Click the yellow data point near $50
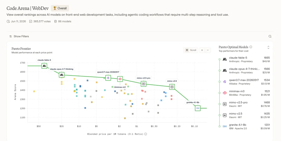This screenshot has width=281, height=141. 34,91
